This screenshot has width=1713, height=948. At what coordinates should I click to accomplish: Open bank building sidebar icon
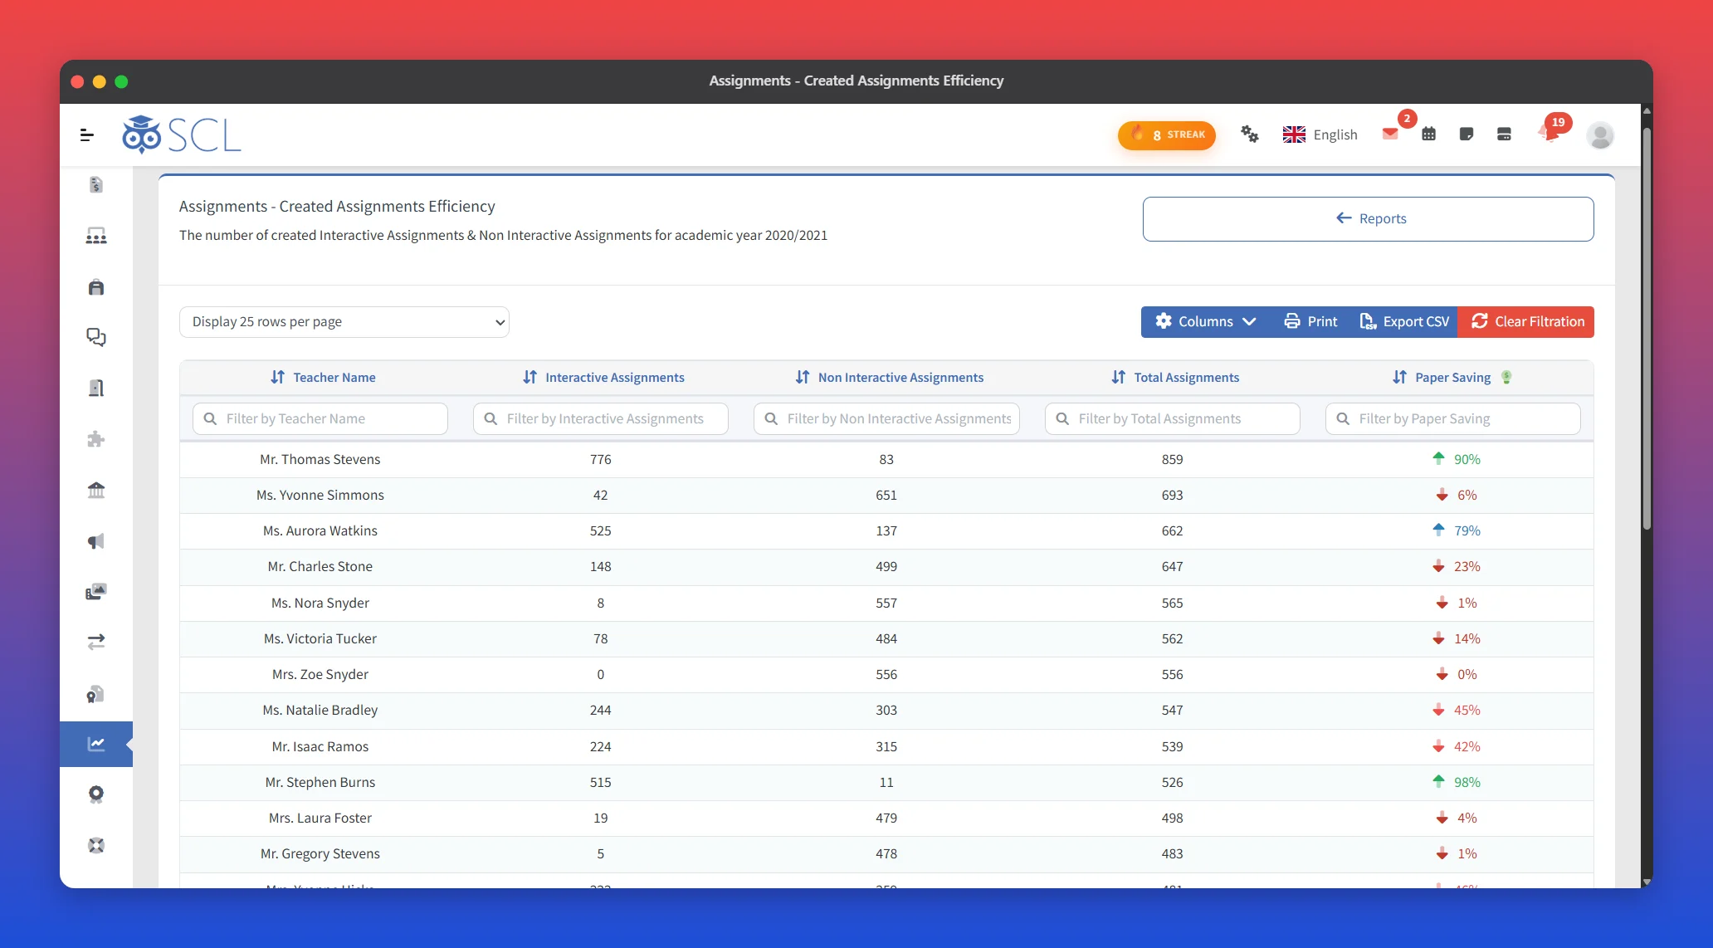96,490
